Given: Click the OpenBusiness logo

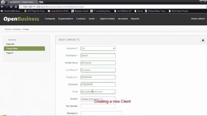Looking at the screenshot, I should pyautogui.click(x=21, y=19).
